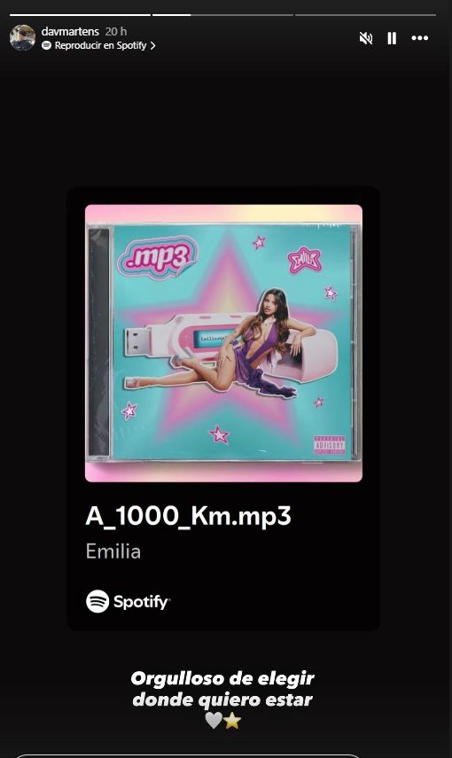Select the artist name Emilia
This screenshot has width=452, height=758.
(x=113, y=551)
